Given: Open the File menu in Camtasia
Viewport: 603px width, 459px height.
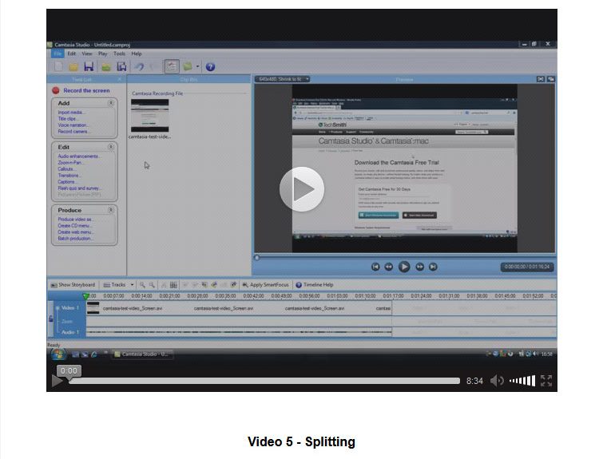Looking at the screenshot, I should point(58,53).
